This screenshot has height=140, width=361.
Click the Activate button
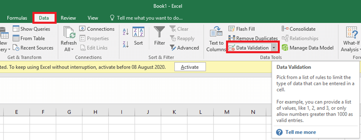point(190,67)
